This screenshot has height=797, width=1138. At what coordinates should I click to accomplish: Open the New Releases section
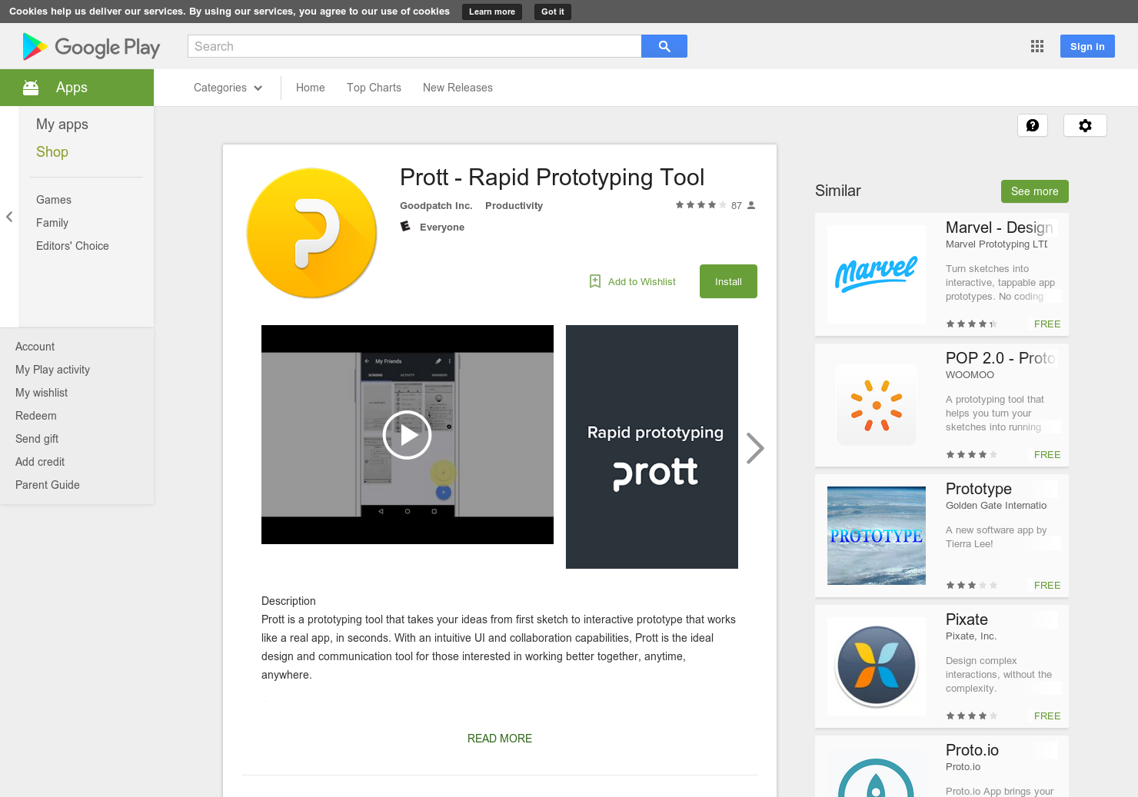coord(458,88)
